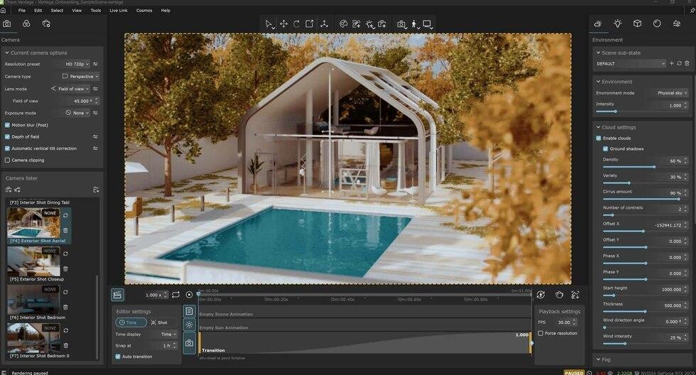Toggle the walking person navigation mode icon
Image resolution: width=696 pixels, height=375 pixels.
415,24
